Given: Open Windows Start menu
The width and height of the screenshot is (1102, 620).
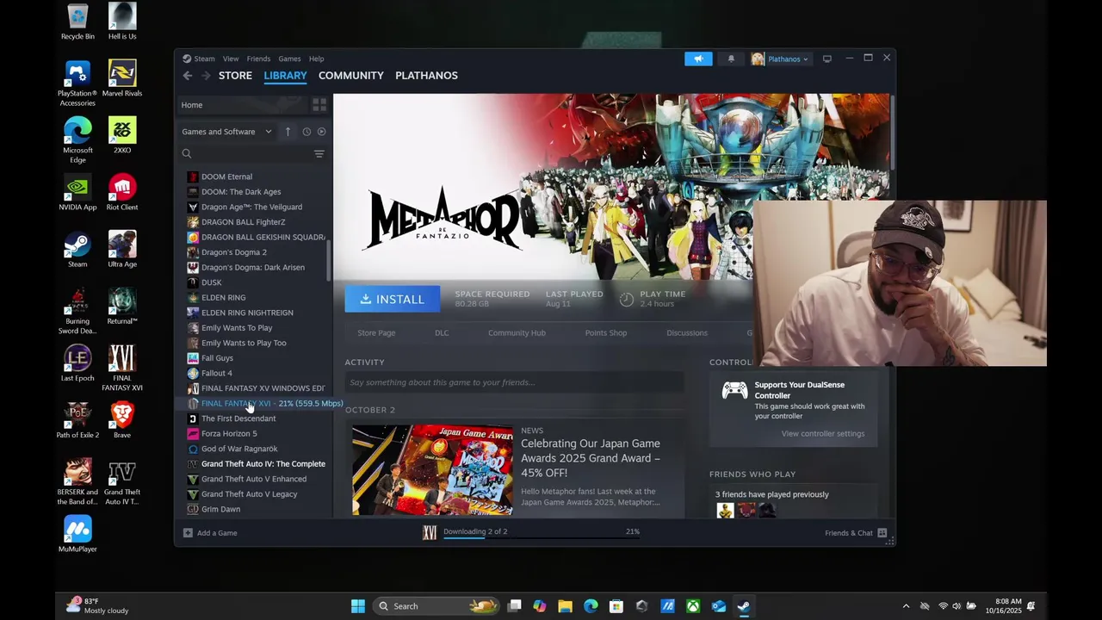Looking at the screenshot, I should [x=358, y=606].
